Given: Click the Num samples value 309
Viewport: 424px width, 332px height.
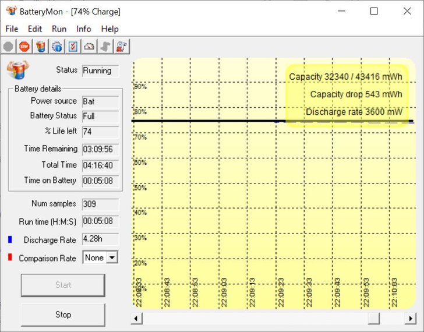Looking at the screenshot, I should [100, 204].
